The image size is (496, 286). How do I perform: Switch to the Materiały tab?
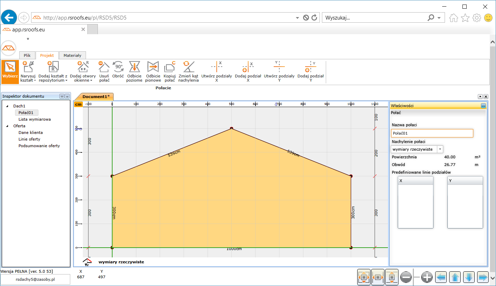(x=72, y=55)
